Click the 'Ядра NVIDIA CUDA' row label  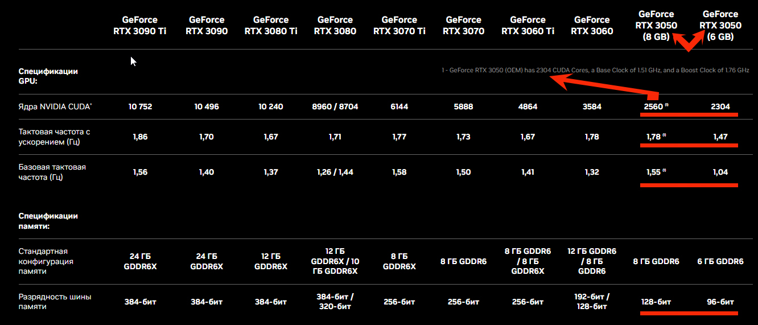coord(55,106)
